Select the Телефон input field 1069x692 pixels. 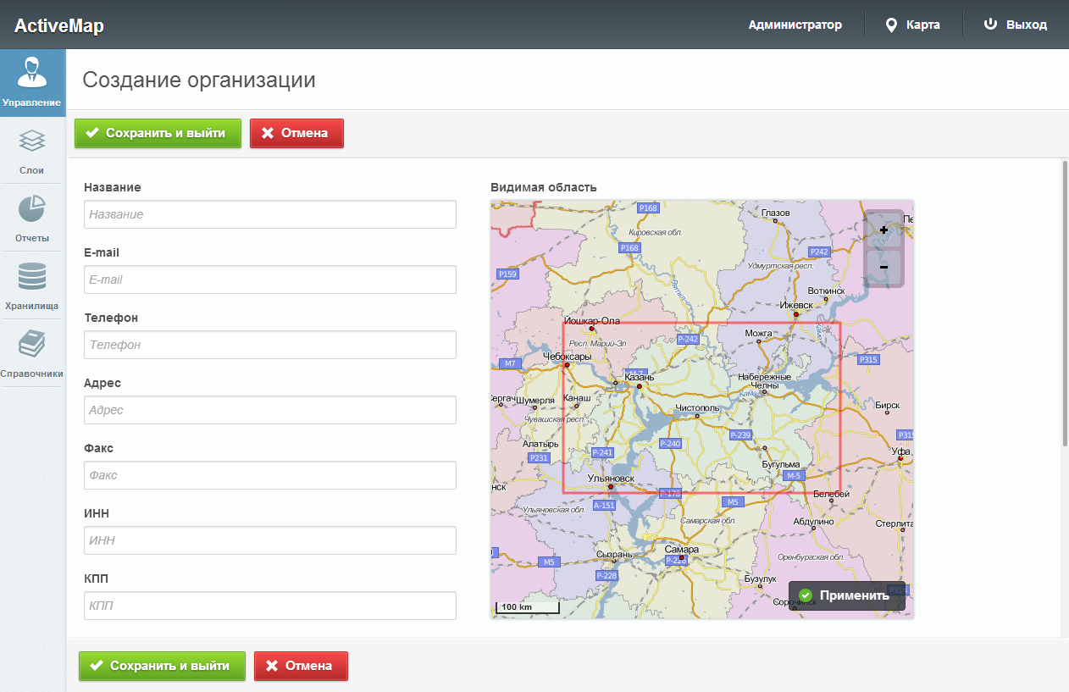click(270, 345)
